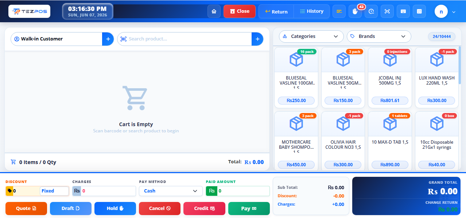The height and width of the screenshot is (218, 466).
Task: Select 10cc Disposable syringe product card
Action: tap(437, 142)
